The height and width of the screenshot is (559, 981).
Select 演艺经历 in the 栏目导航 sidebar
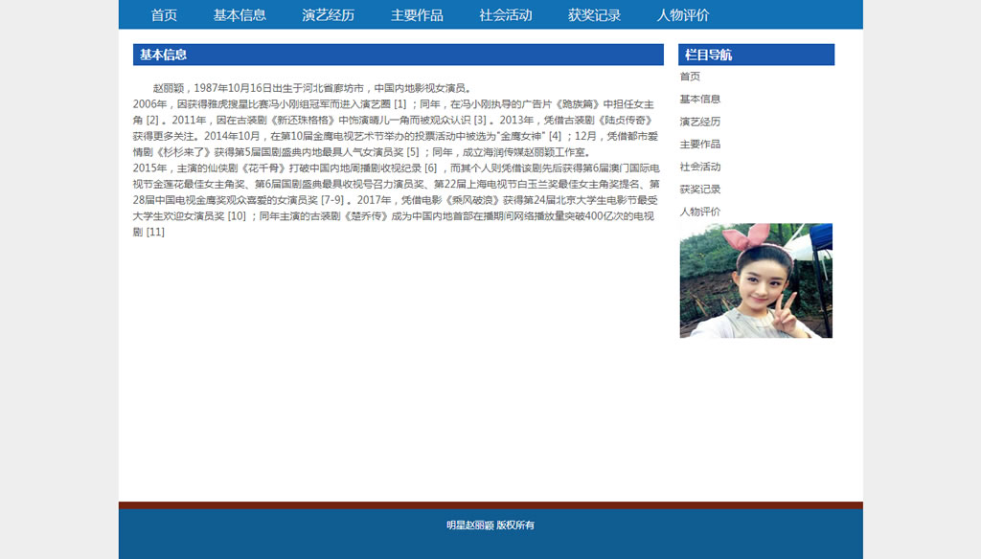point(700,122)
